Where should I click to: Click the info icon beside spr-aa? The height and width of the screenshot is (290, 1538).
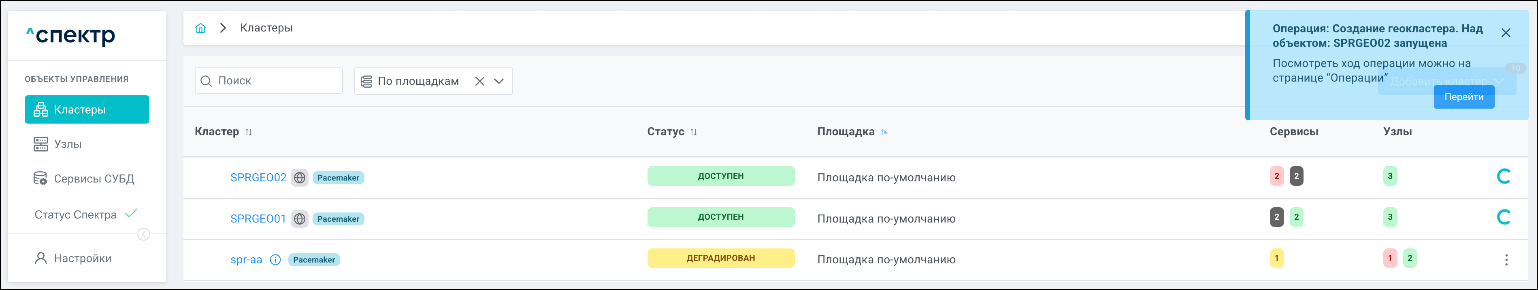point(275,260)
